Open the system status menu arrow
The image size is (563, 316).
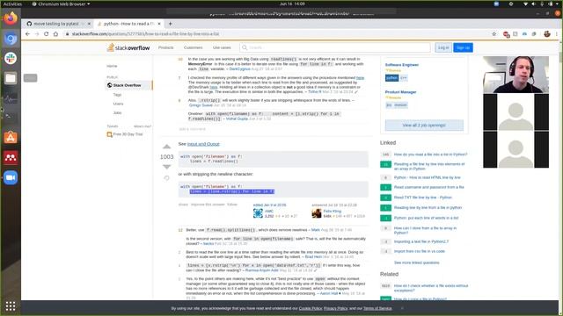point(557,4)
